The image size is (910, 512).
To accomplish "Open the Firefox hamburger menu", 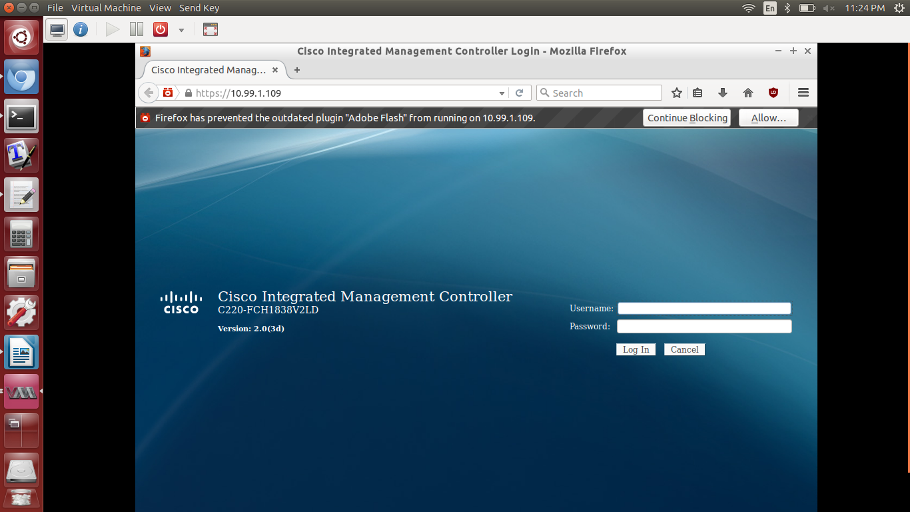I will (x=803, y=93).
